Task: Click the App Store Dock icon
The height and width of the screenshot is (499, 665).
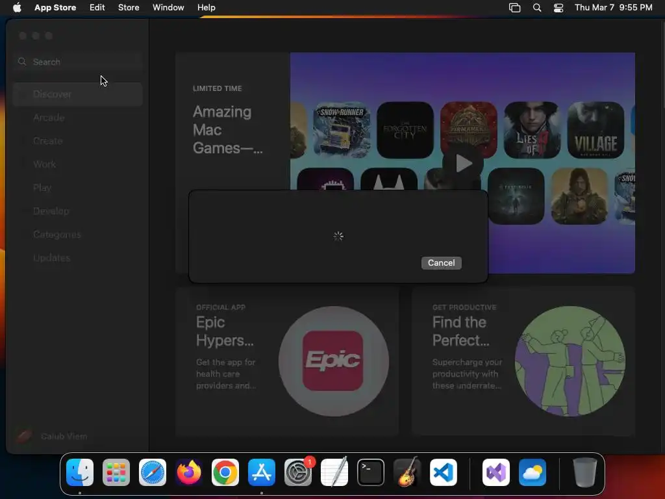Action: [262, 472]
